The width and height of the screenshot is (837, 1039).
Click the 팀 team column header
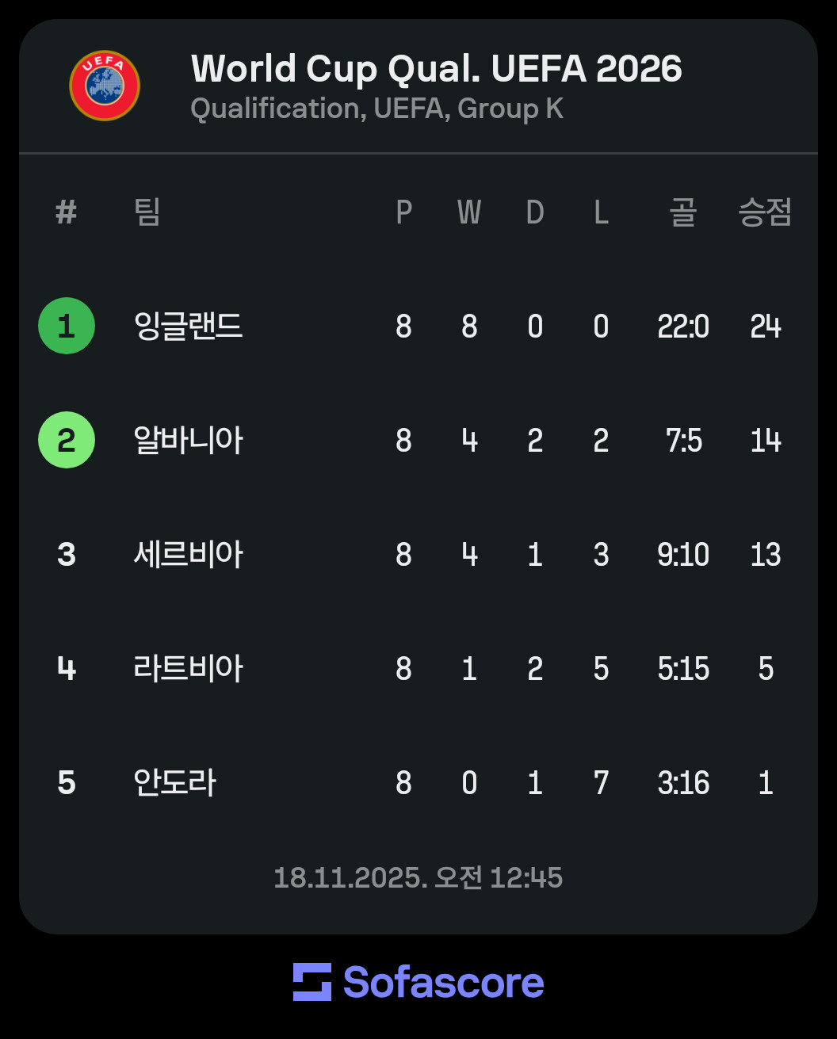148,212
